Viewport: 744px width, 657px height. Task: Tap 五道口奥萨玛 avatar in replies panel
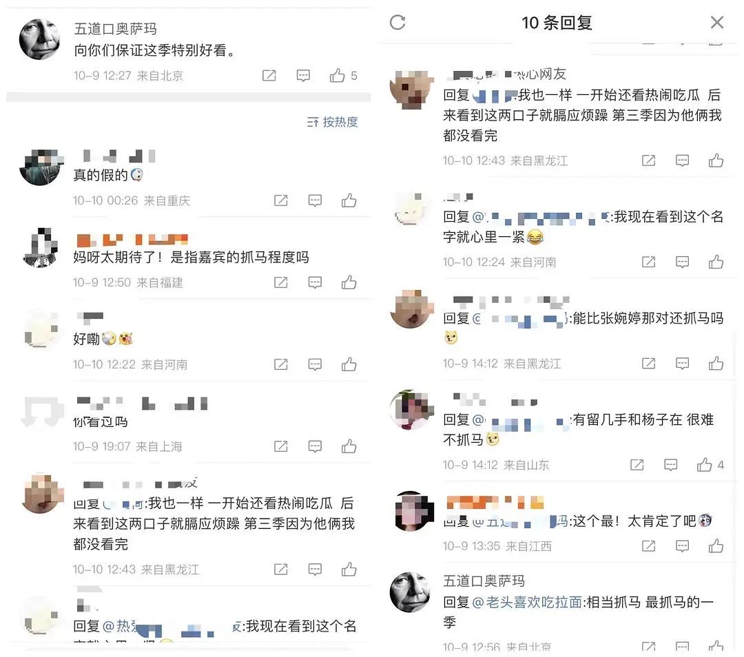point(411,592)
